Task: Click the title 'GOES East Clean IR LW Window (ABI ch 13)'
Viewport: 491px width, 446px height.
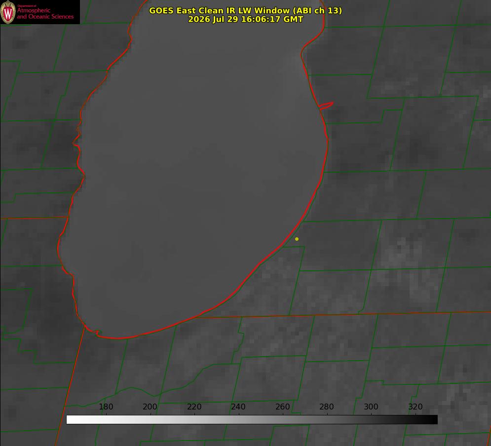Action: click(x=246, y=10)
